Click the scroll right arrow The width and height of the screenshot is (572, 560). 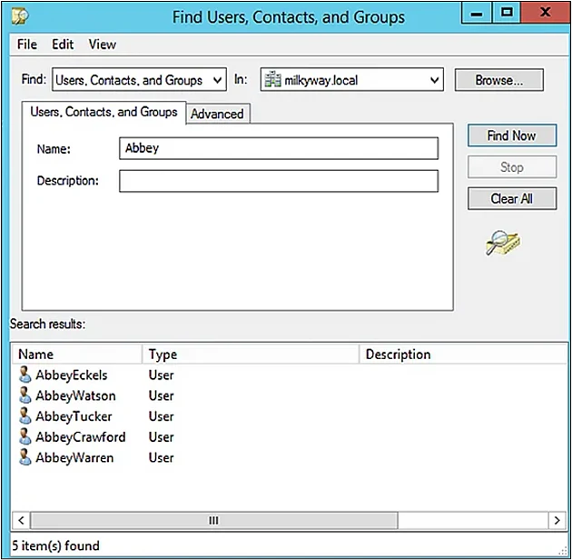557,520
